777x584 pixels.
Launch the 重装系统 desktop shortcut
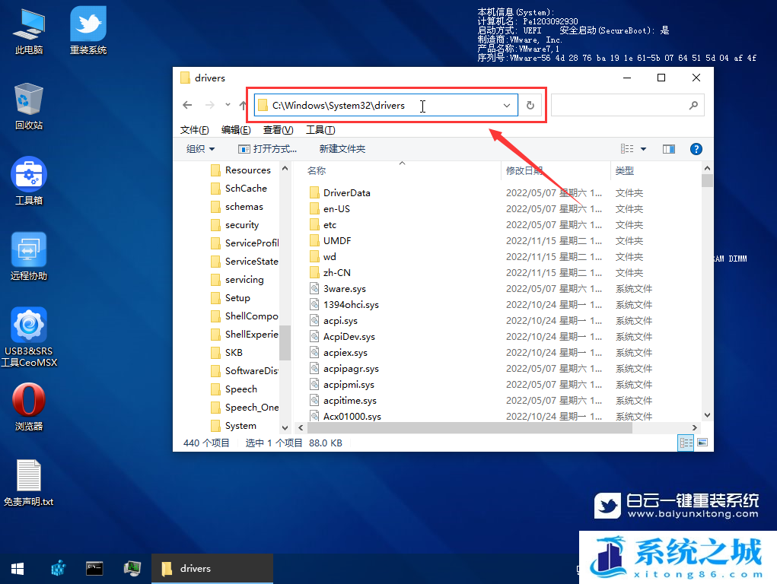[88, 30]
